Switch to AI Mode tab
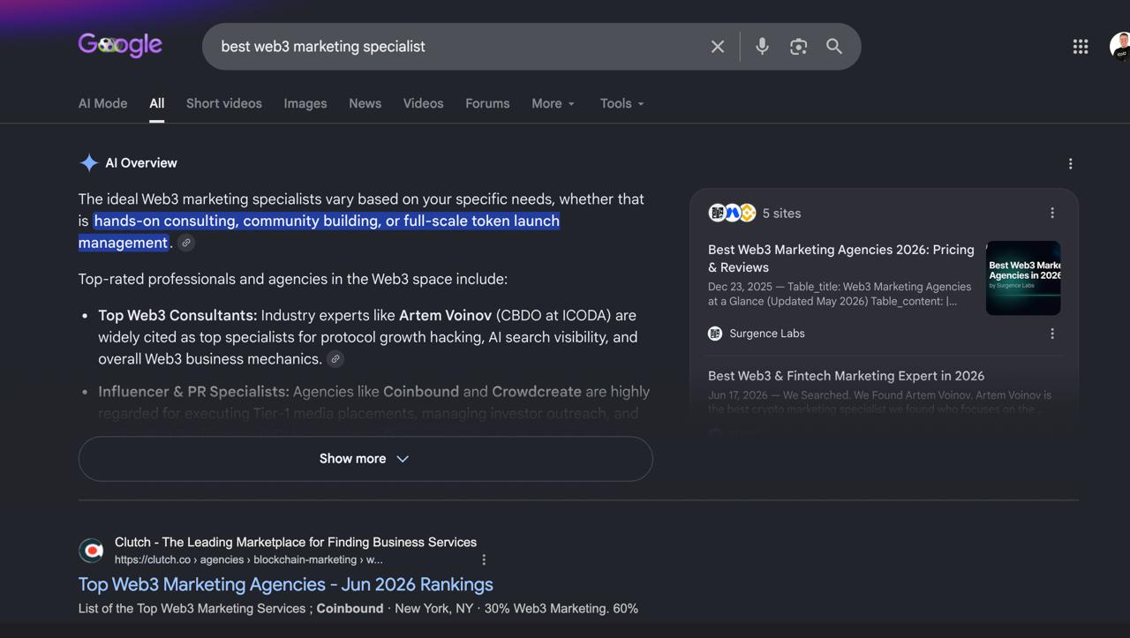This screenshot has height=638, width=1130. [102, 103]
